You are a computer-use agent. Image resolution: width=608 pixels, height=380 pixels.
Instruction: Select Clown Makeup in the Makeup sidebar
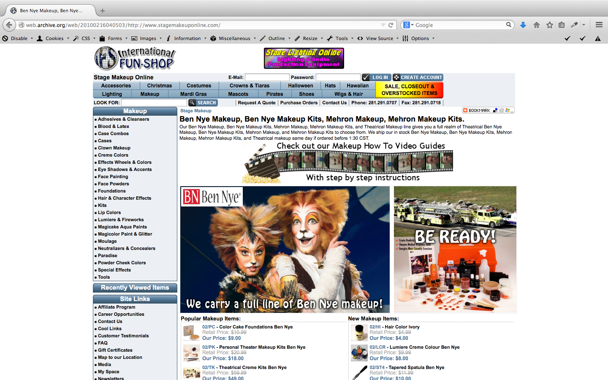point(113,148)
